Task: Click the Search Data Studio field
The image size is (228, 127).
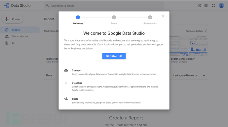Action: pos(104,6)
